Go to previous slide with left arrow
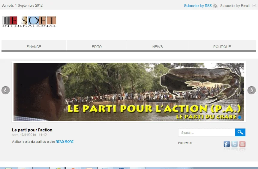 [6, 90]
